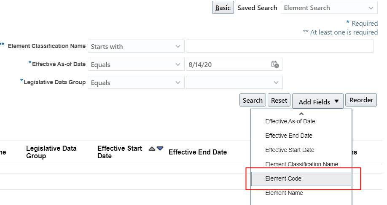Select Element Name from the menu
387x205 pixels.
tap(284, 193)
